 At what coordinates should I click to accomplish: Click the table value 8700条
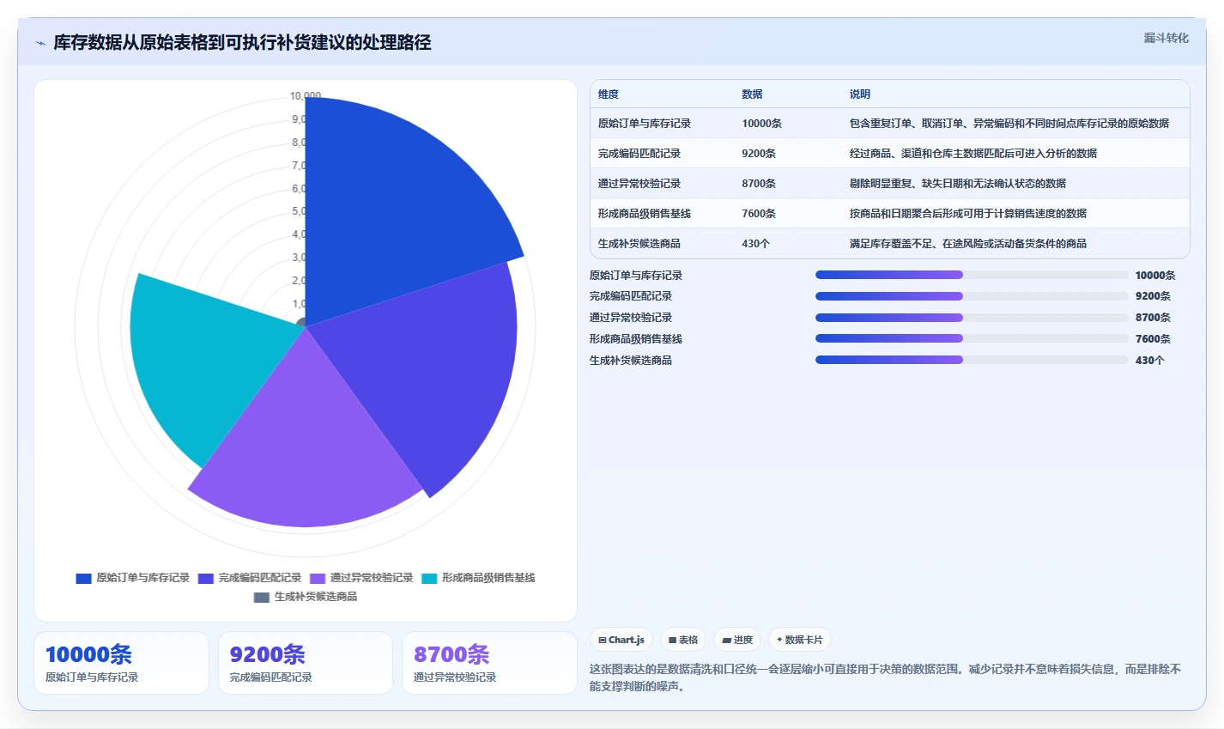(x=759, y=184)
